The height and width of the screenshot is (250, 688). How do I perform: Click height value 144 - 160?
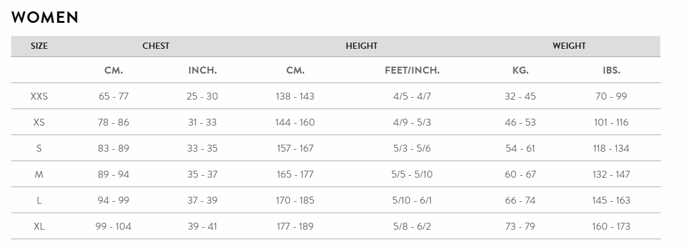295,122
